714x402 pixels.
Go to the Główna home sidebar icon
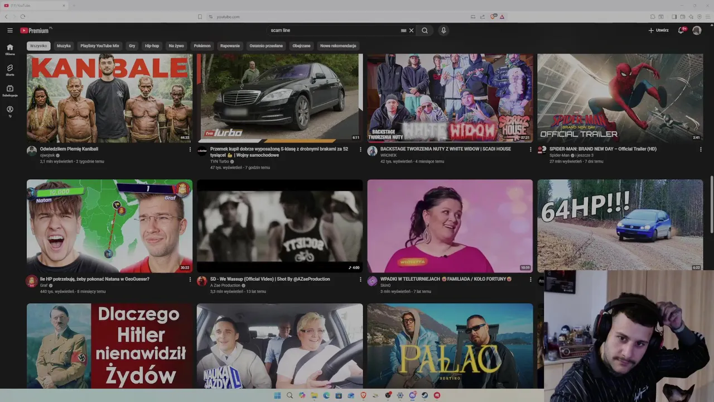coord(10,49)
